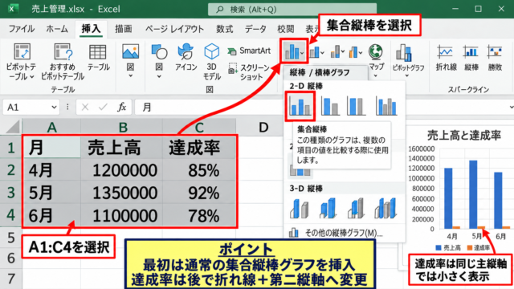Click the スクリーンショット tool
This screenshot has width=514, height=289.
[250, 72]
